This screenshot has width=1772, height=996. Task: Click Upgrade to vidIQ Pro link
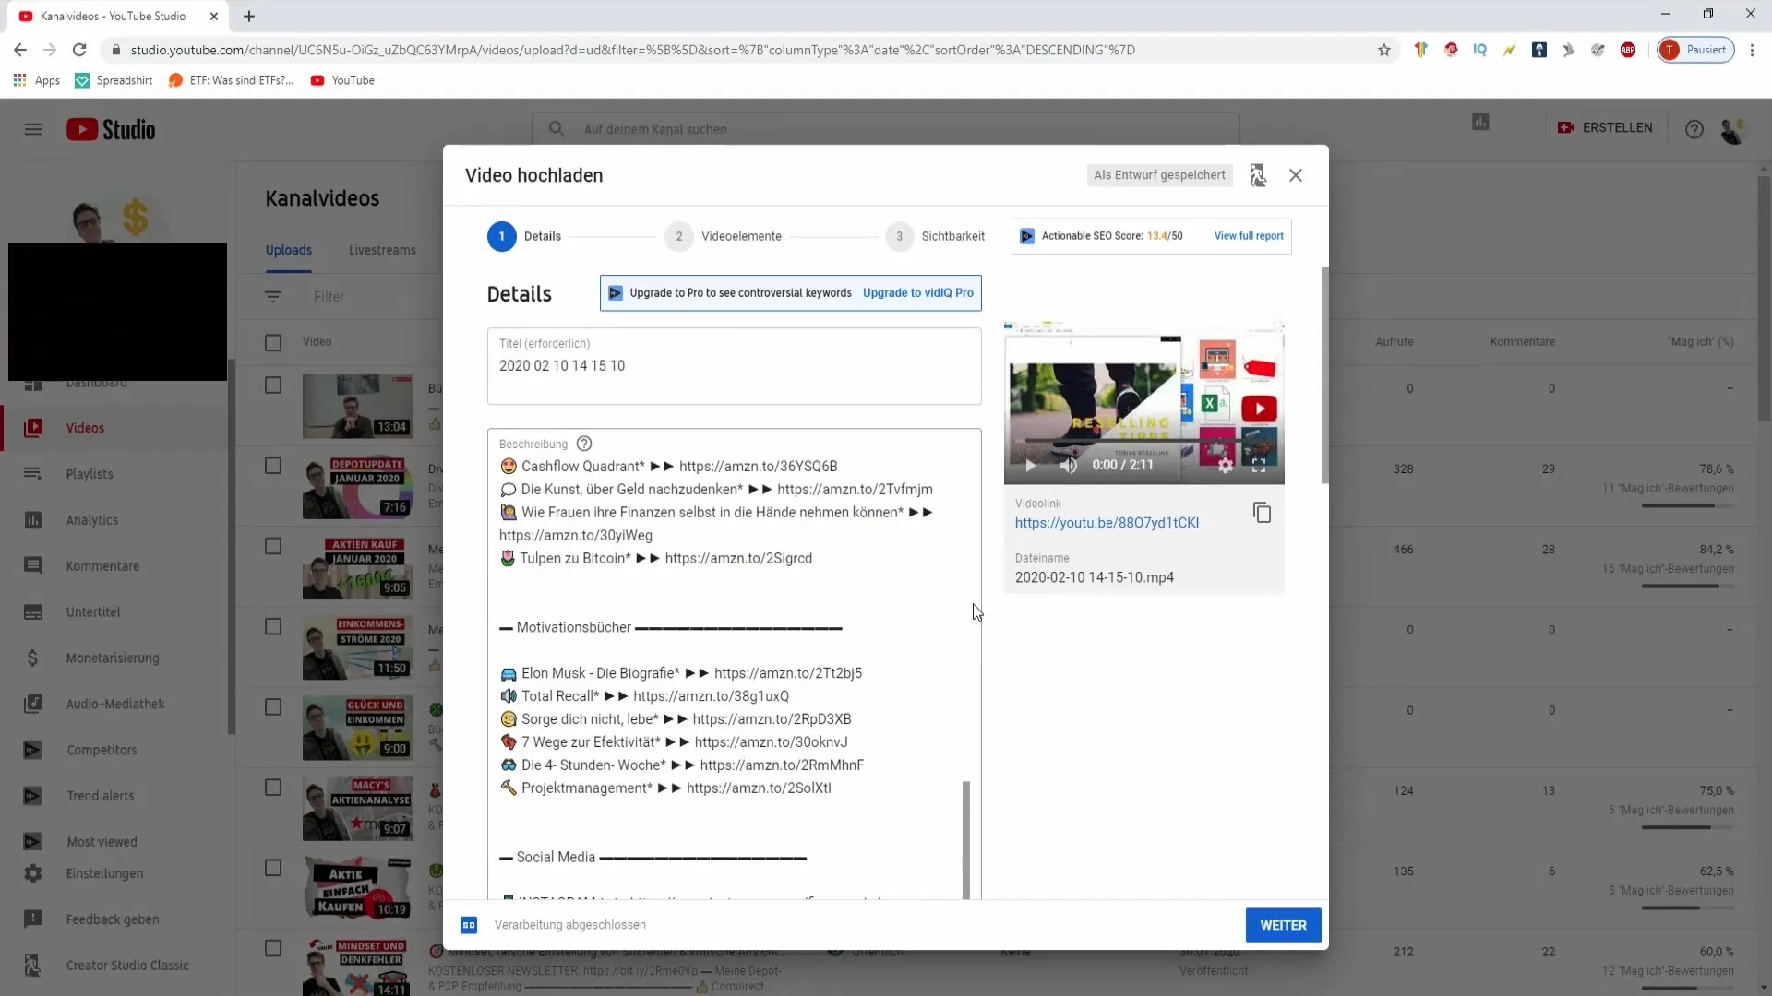(x=918, y=293)
